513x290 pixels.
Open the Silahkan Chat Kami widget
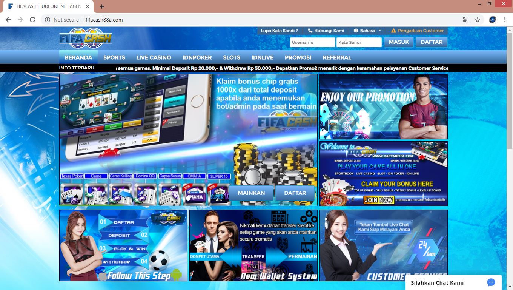[453, 282]
